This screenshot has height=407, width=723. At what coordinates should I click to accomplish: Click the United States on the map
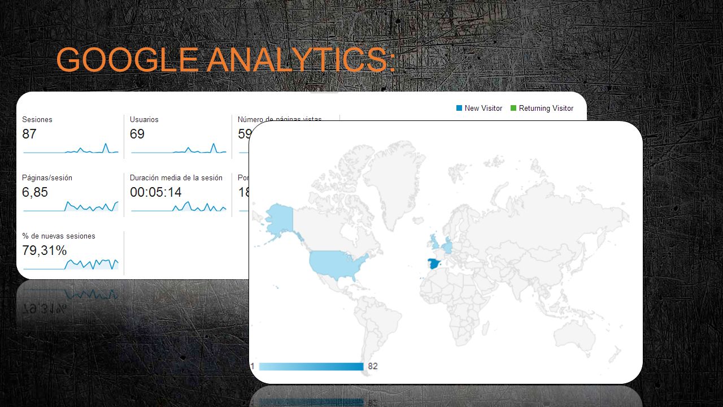point(338,265)
